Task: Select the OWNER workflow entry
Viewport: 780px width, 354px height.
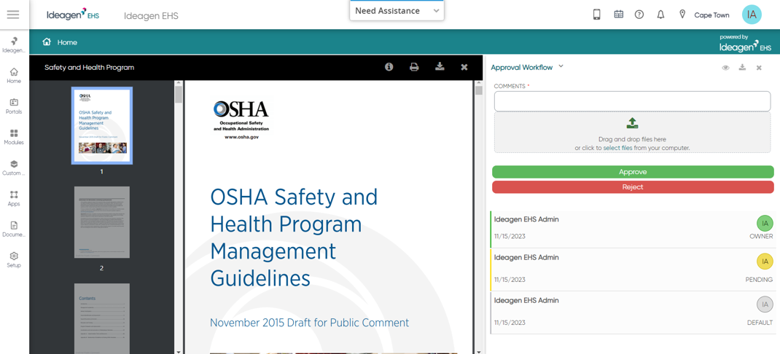Action: coord(633,229)
